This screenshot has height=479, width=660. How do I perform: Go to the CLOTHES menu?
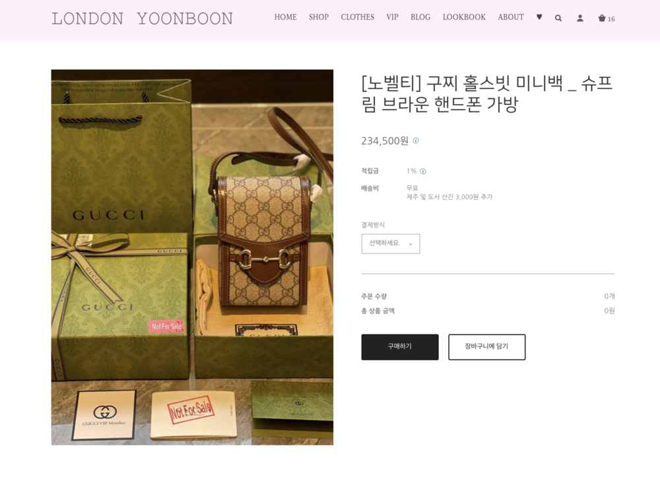point(357,17)
